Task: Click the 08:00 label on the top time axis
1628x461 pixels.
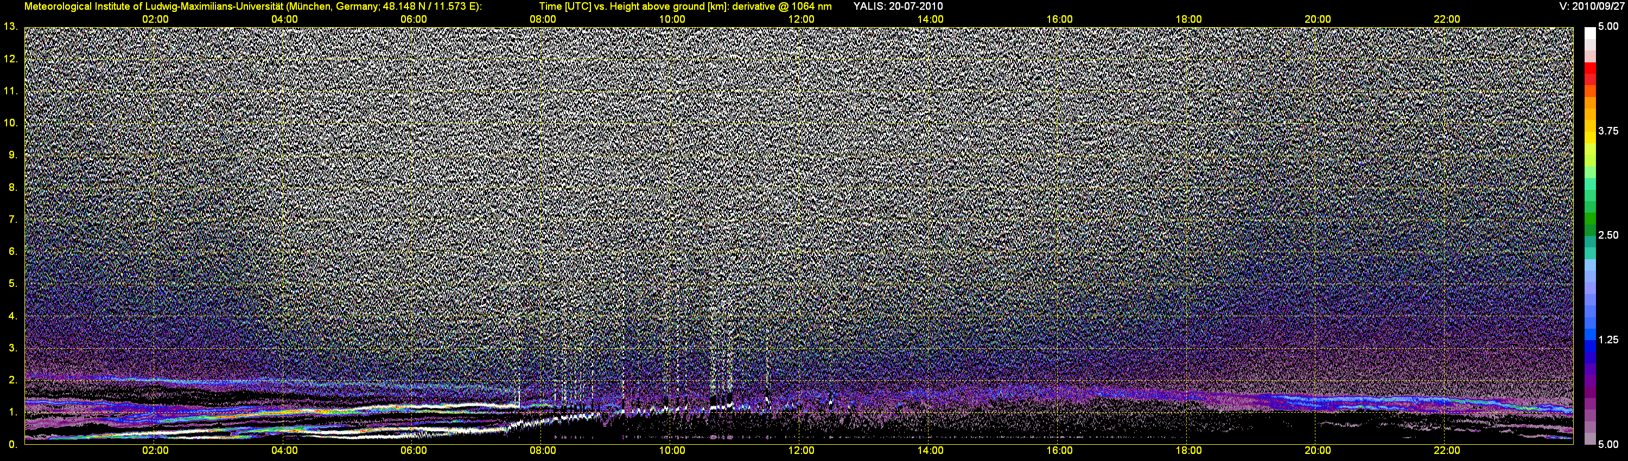Action: pos(542,20)
